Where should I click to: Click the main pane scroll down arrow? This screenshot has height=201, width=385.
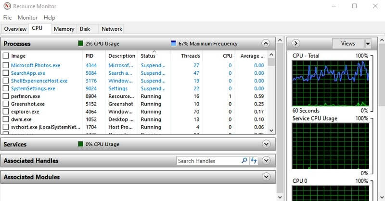[280, 197]
